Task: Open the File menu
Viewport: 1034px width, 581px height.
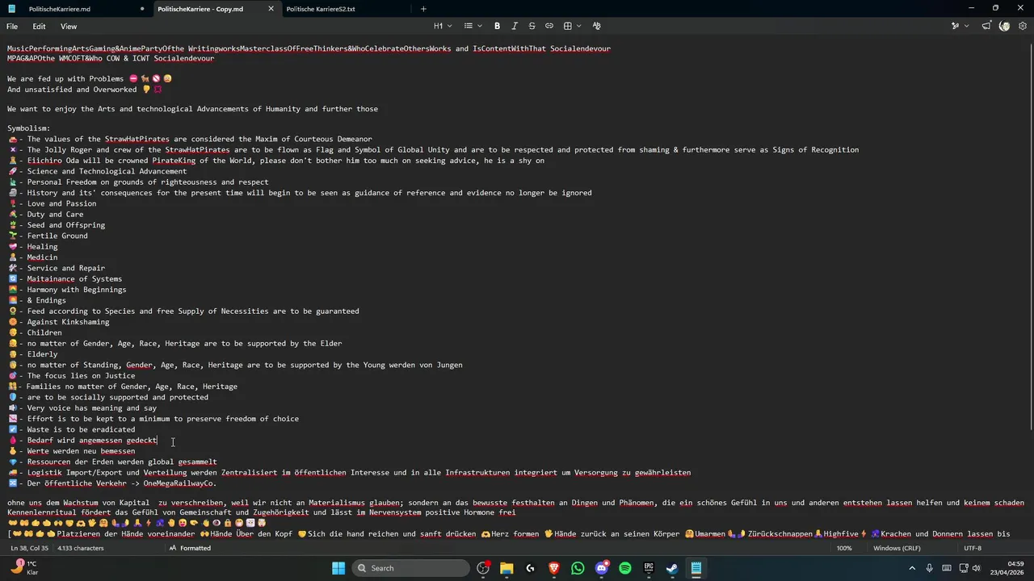Action: tap(12, 27)
